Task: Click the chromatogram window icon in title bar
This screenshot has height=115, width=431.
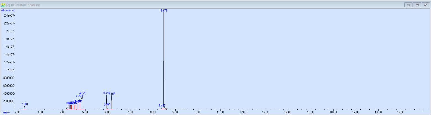Action: [3, 5]
